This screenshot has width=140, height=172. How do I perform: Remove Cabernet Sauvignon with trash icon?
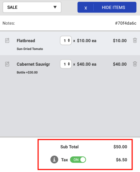[135, 64]
